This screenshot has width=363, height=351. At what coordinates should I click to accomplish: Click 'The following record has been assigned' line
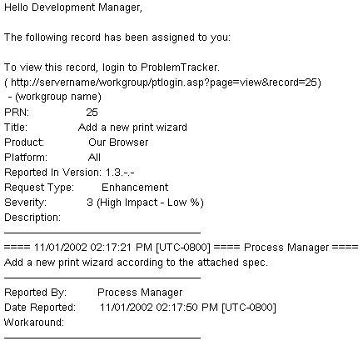pyautogui.click(x=117, y=38)
